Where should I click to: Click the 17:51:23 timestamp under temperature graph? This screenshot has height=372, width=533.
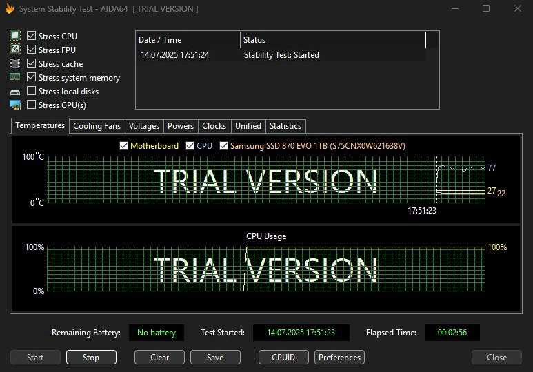[x=422, y=211]
